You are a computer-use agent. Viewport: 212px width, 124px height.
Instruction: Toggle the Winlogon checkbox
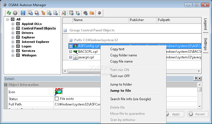click(x=18, y=55)
